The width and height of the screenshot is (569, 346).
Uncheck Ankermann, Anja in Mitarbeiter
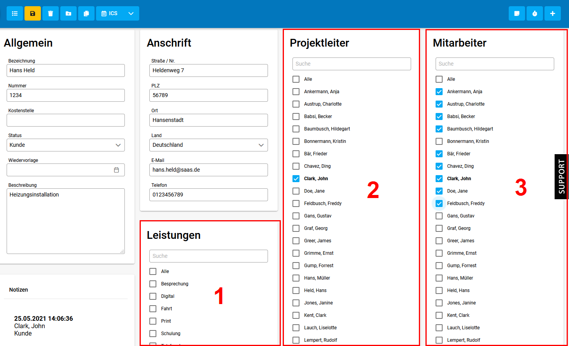click(439, 92)
